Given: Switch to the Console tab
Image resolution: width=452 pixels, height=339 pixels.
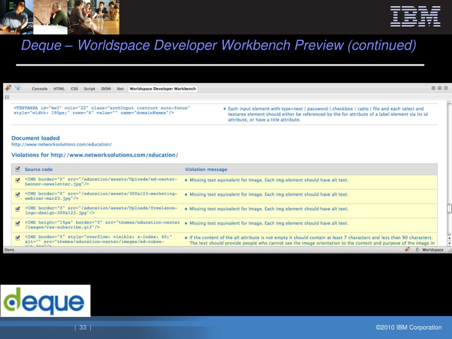Looking at the screenshot, I should (x=39, y=89).
